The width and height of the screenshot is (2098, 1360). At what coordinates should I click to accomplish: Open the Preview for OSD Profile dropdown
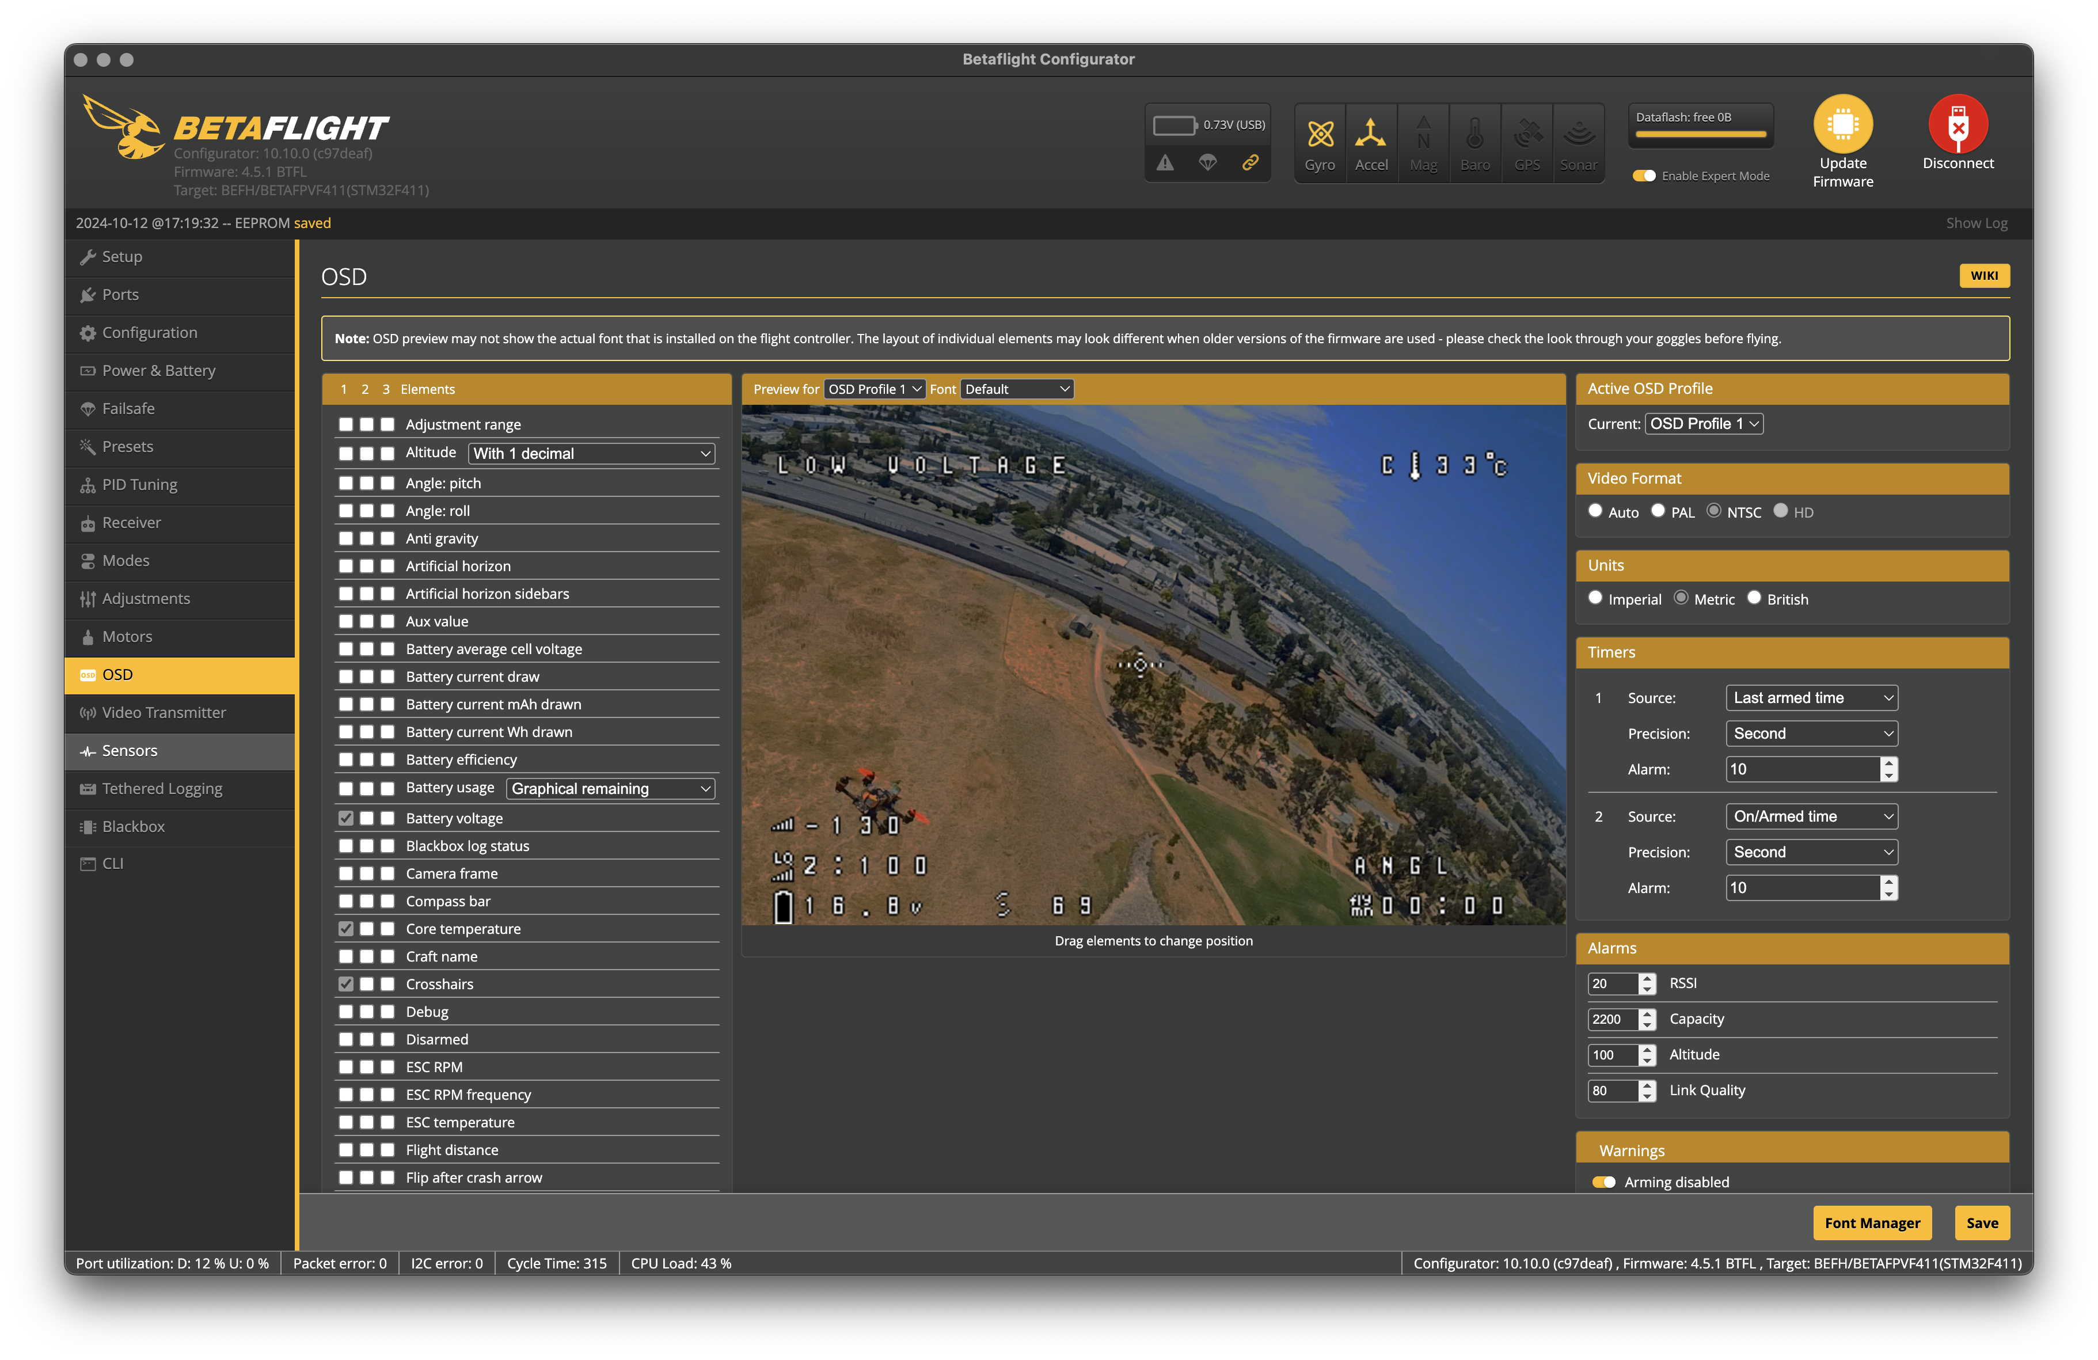pos(875,389)
